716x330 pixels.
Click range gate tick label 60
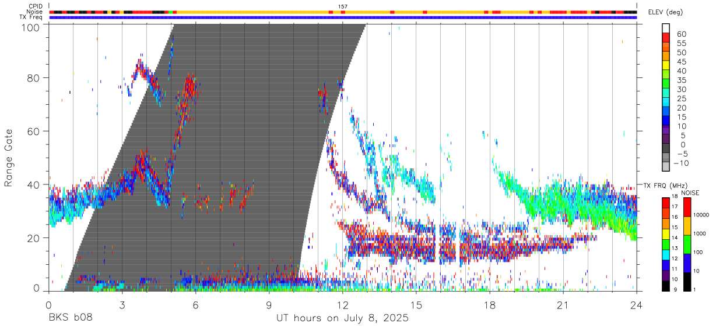[x=34, y=132]
